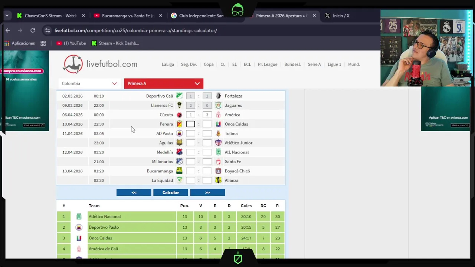Click the Calcular button
475x267 pixels.
(x=171, y=192)
